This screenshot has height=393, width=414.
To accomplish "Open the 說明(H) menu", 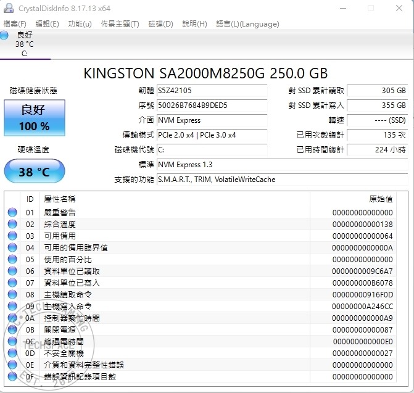I will (194, 24).
